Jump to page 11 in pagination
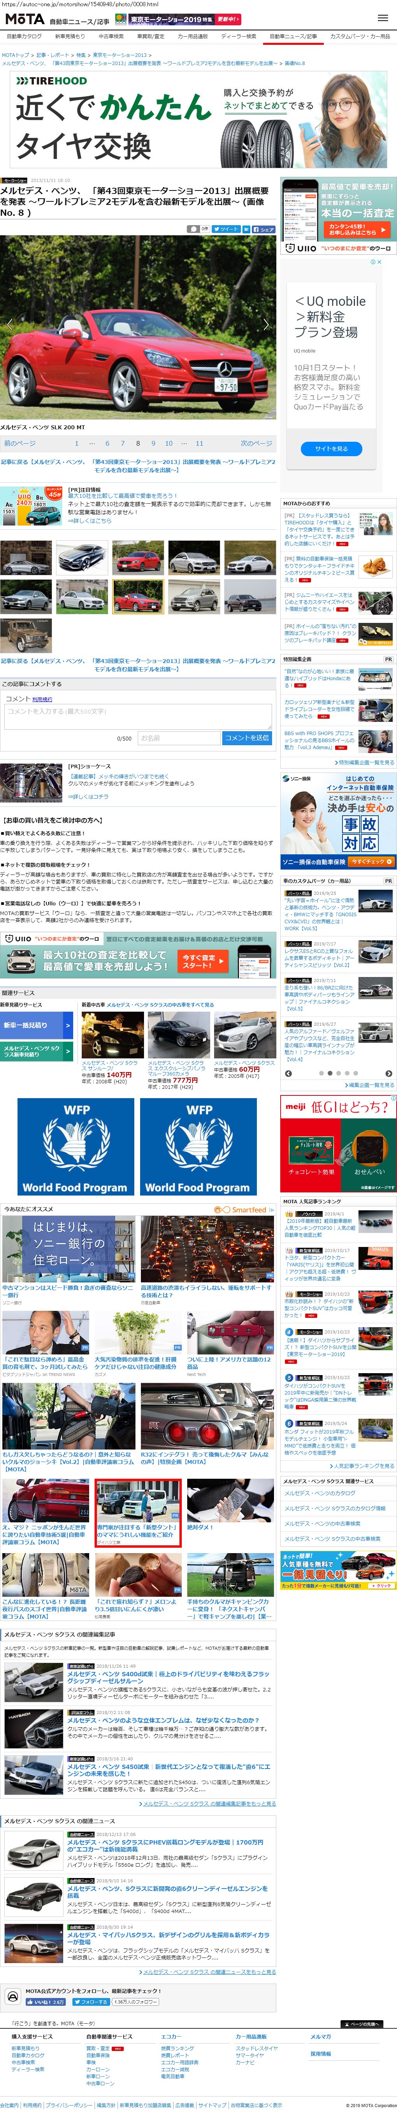Image resolution: width=397 pixels, height=2125 pixels. [x=199, y=443]
